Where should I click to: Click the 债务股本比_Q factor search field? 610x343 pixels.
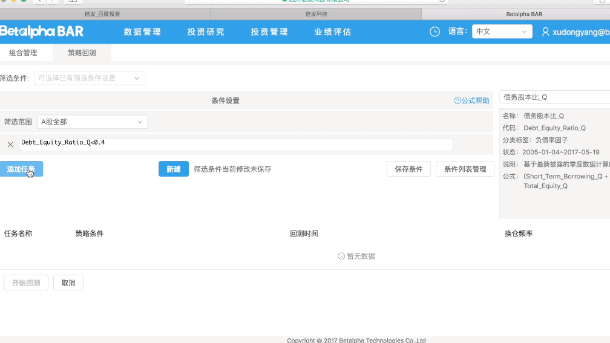click(555, 97)
